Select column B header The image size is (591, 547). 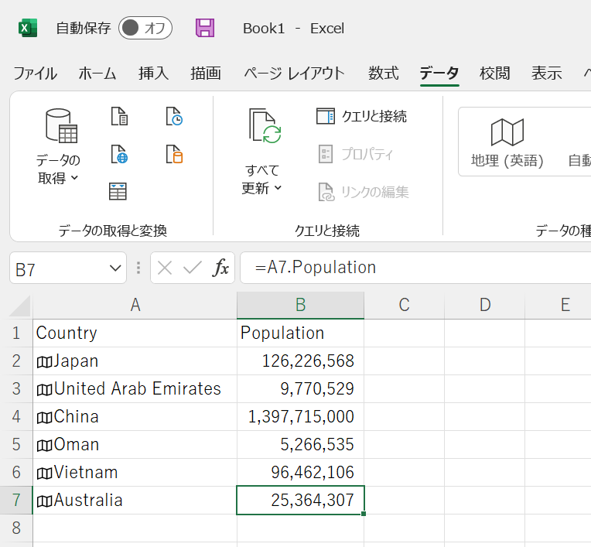(x=300, y=305)
